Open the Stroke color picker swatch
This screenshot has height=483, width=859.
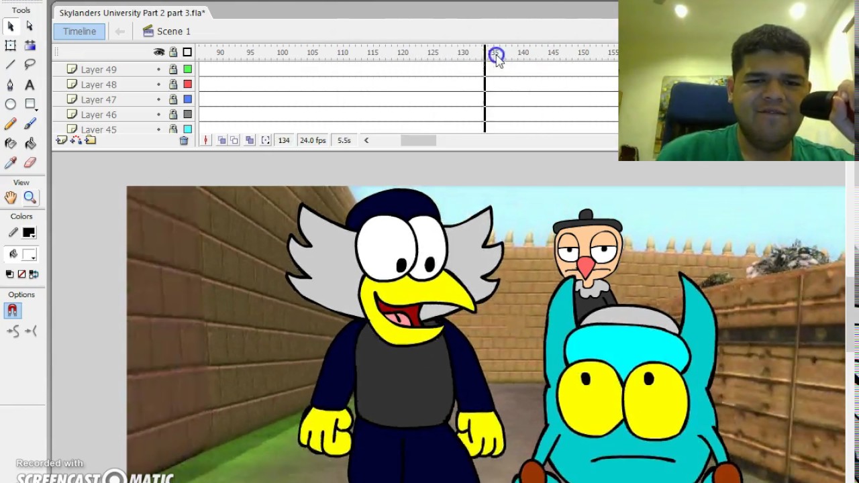pos(29,233)
